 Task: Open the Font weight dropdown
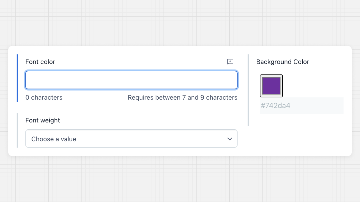(x=131, y=139)
